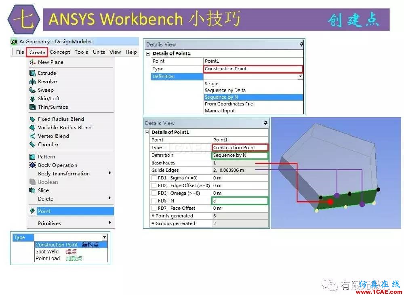Click the '# Points generated' row
Screen dimensions: 404x295
click(x=209, y=216)
